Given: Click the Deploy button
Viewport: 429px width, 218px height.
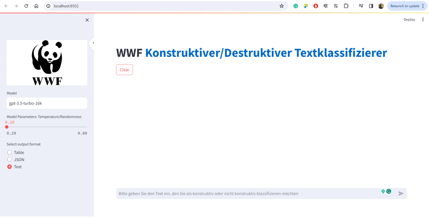Looking at the screenshot, I should (409, 20).
